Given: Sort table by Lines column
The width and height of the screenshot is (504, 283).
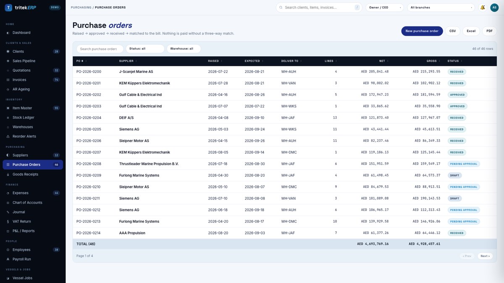Looking at the screenshot, I should [x=331, y=61].
